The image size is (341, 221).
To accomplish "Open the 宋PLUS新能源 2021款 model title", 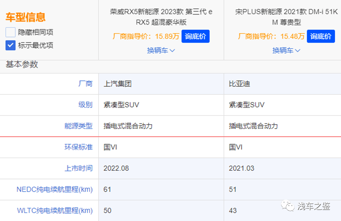I will tap(287, 17).
